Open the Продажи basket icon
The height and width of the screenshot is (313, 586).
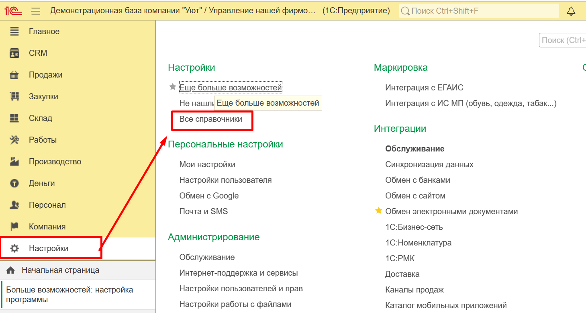(14, 75)
